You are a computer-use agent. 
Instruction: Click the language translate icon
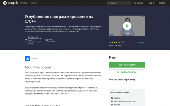coord(135,3)
